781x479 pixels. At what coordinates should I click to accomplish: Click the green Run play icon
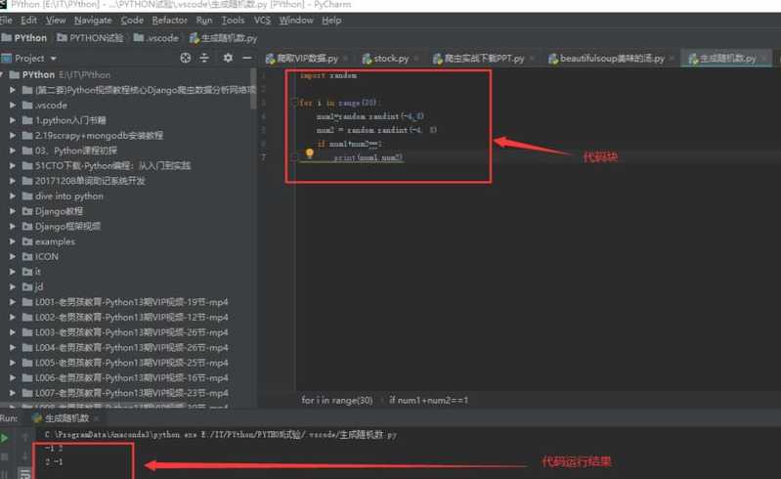pyautogui.click(x=5, y=438)
